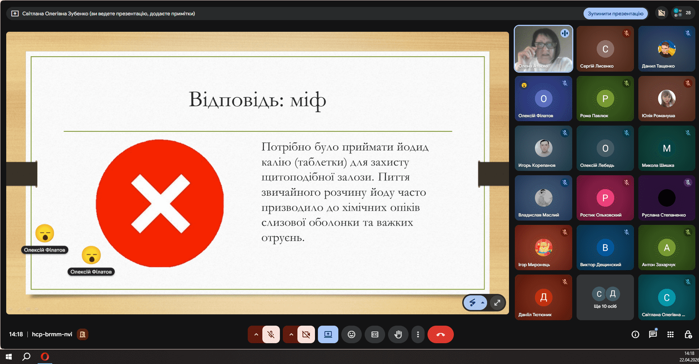Expand video settings chevron beside the camera

(x=291, y=334)
